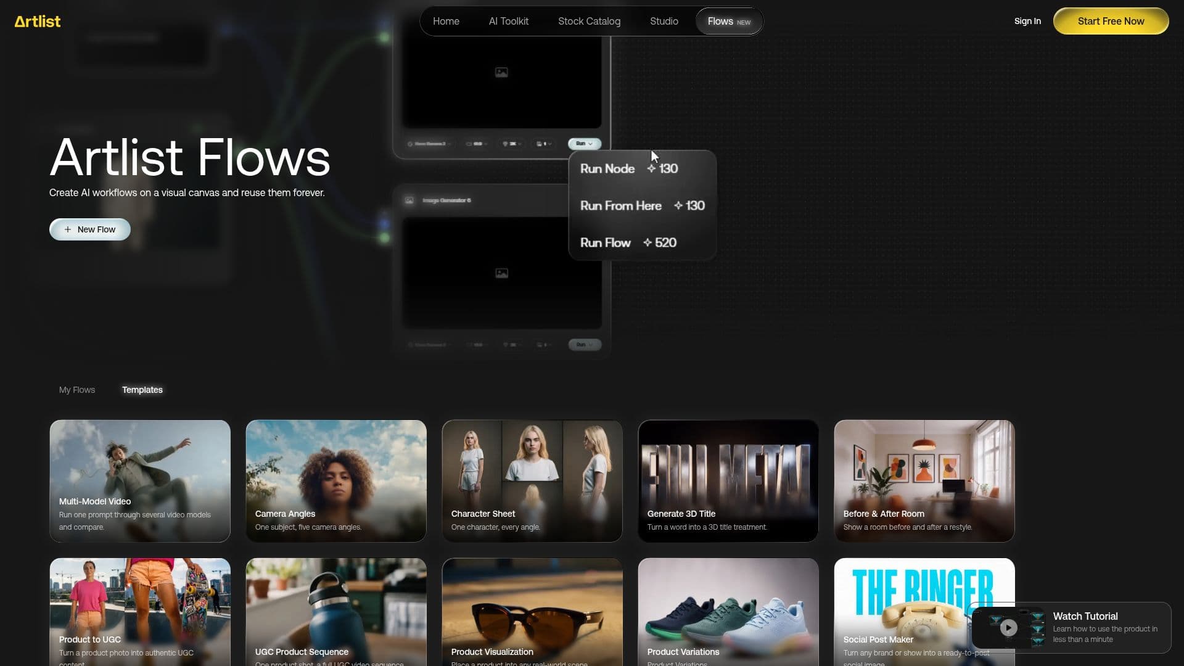This screenshot has width=1184, height=666.
Task: Open the Product Variations template
Action: [728, 612]
